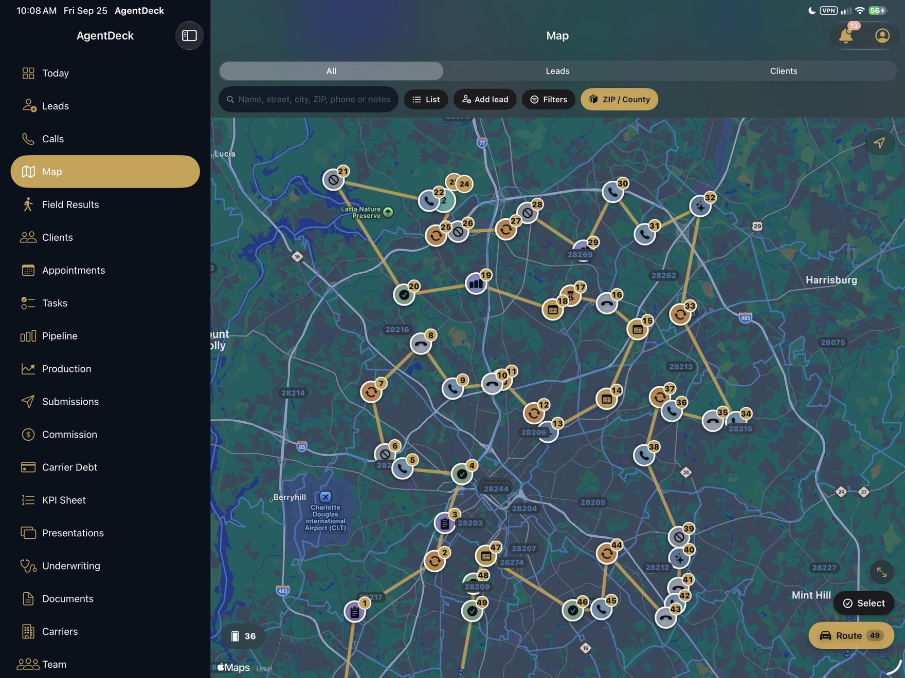Select map pin number 32
Viewport: 905px width, 678px height.
[700, 206]
